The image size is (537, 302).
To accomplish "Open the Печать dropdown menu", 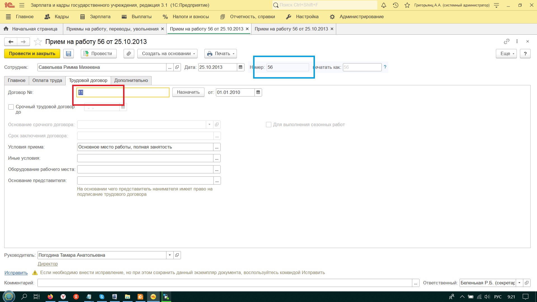I will pyautogui.click(x=221, y=54).
